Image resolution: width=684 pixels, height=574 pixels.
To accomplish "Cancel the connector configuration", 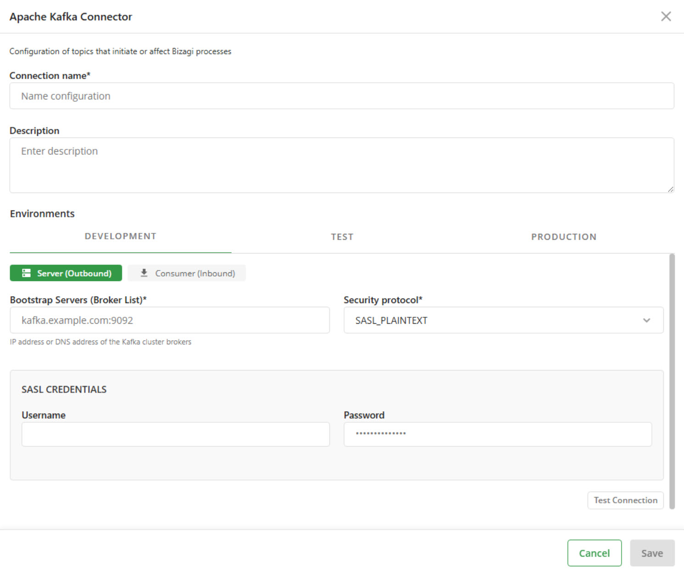I will click(x=595, y=553).
